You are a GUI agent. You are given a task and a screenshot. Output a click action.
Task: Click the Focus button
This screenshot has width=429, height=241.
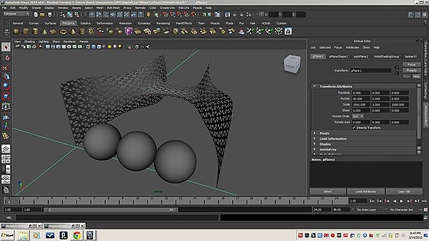tap(412, 64)
